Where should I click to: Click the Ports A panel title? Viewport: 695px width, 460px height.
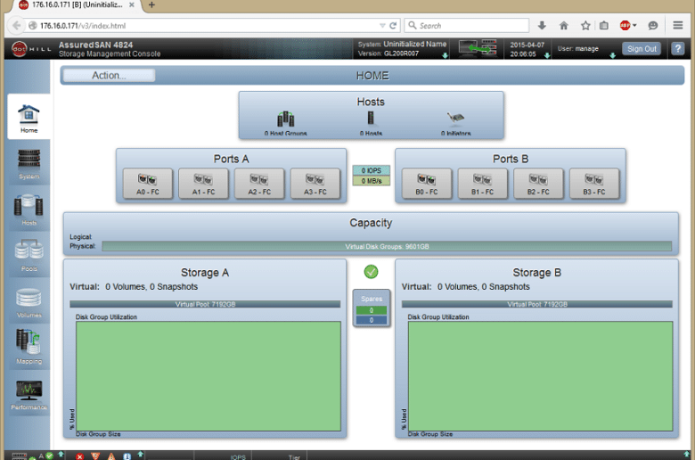231,159
